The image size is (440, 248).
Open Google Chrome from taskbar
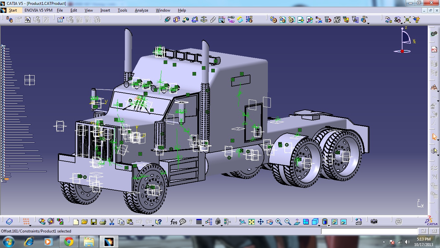tap(69, 242)
